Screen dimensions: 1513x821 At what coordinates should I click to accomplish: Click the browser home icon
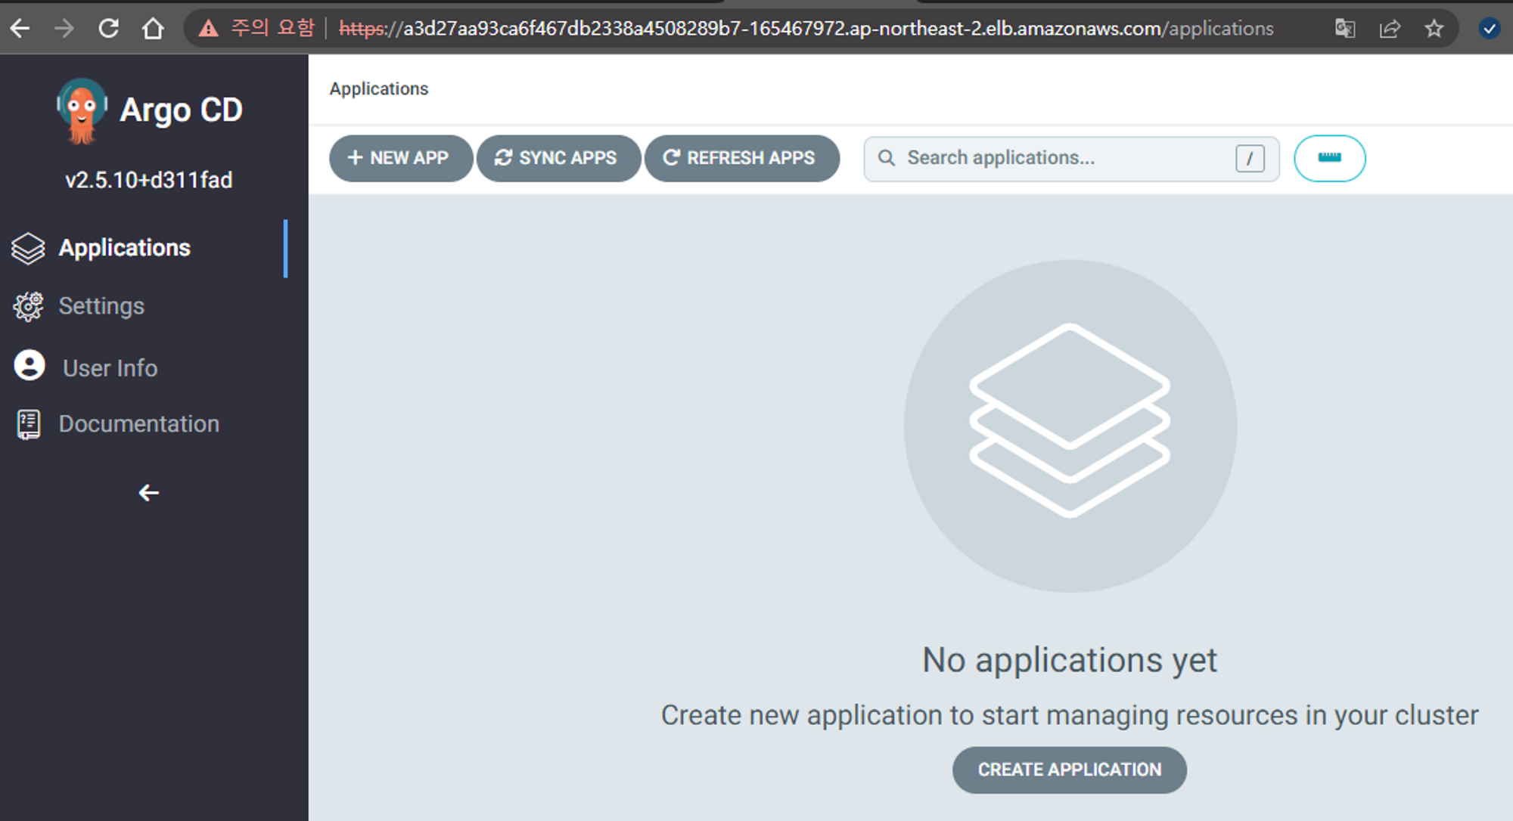click(x=153, y=29)
